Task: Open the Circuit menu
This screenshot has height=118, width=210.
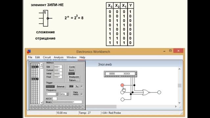Action: click(47, 57)
